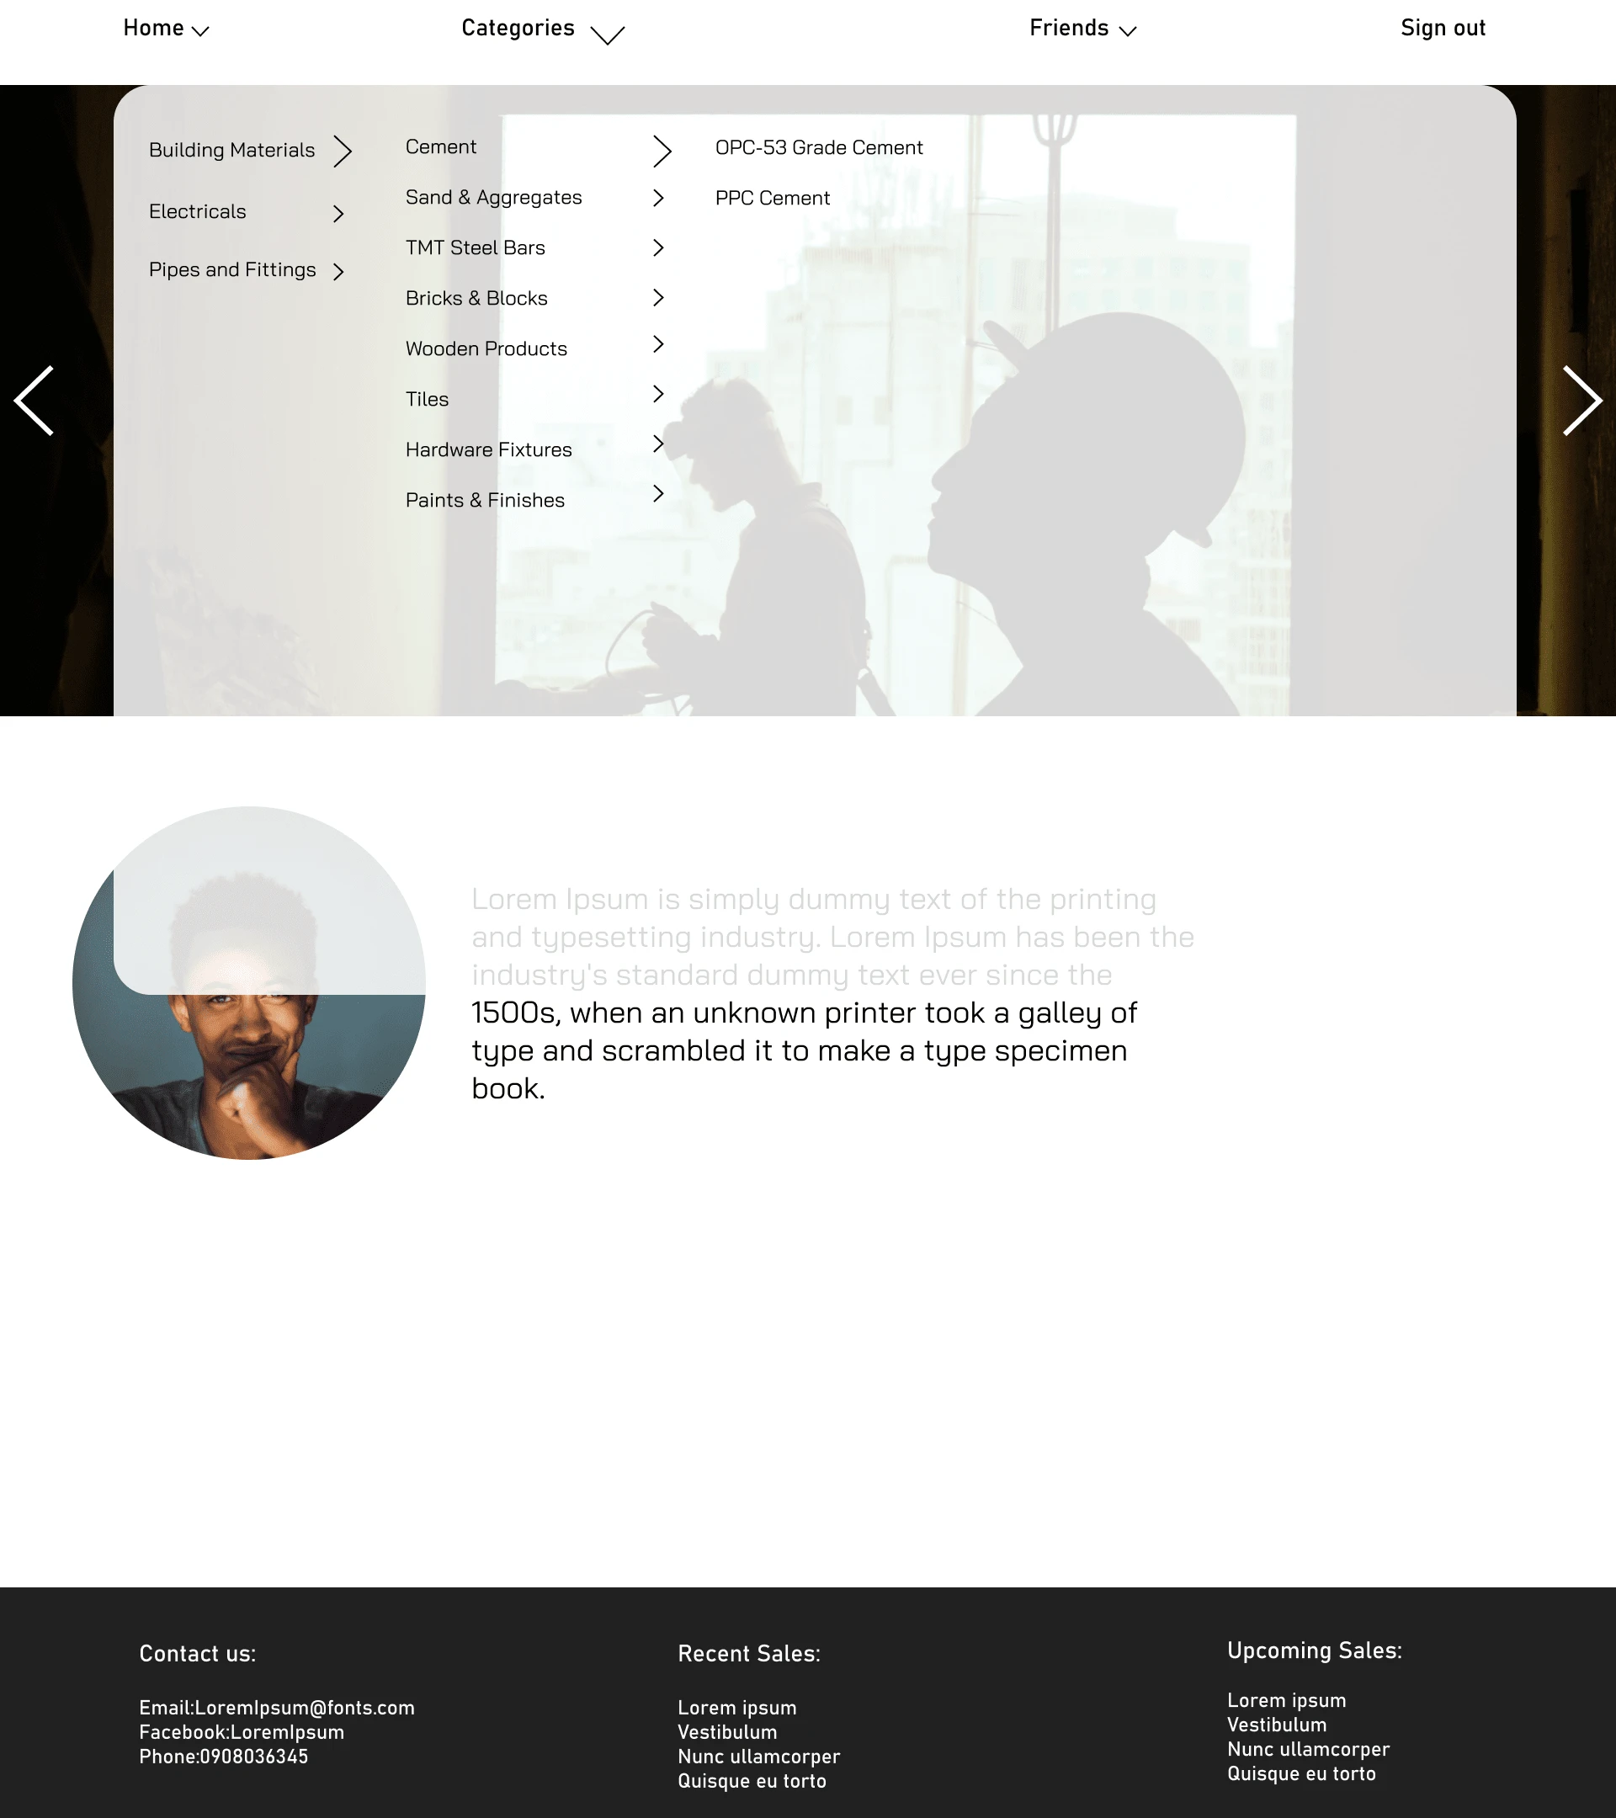
Task: Select Bricks & Blocks from categories menu
Action: (476, 298)
